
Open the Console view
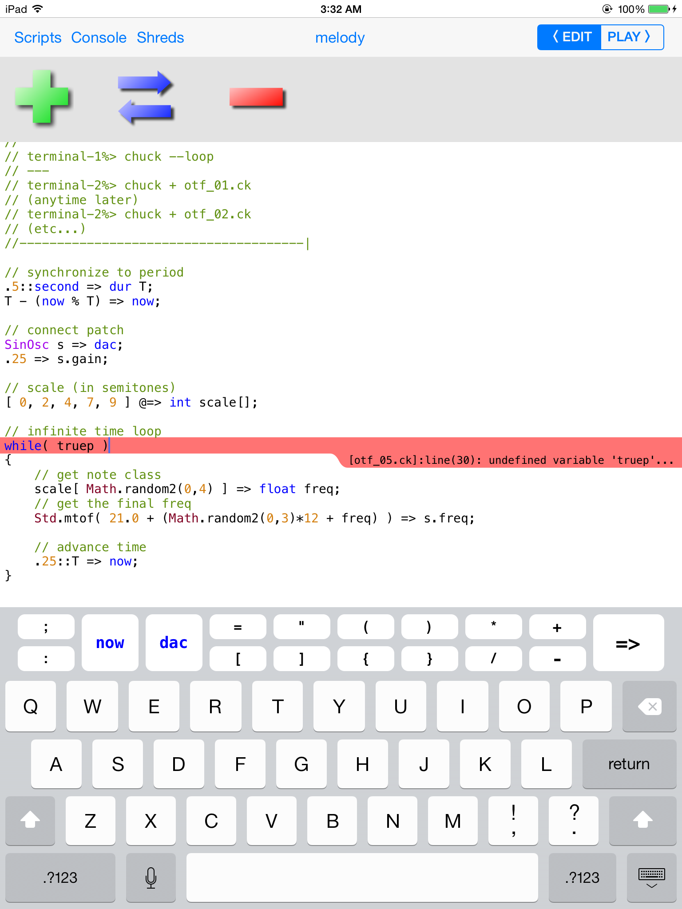(x=99, y=38)
